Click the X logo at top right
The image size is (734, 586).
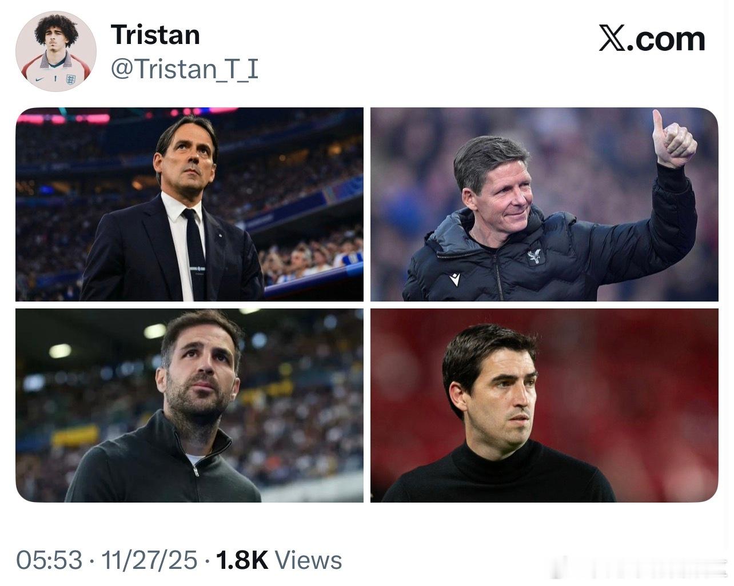[612, 38]
